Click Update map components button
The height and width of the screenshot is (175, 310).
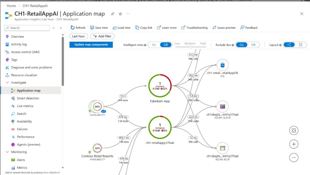[x=91, y=45]
